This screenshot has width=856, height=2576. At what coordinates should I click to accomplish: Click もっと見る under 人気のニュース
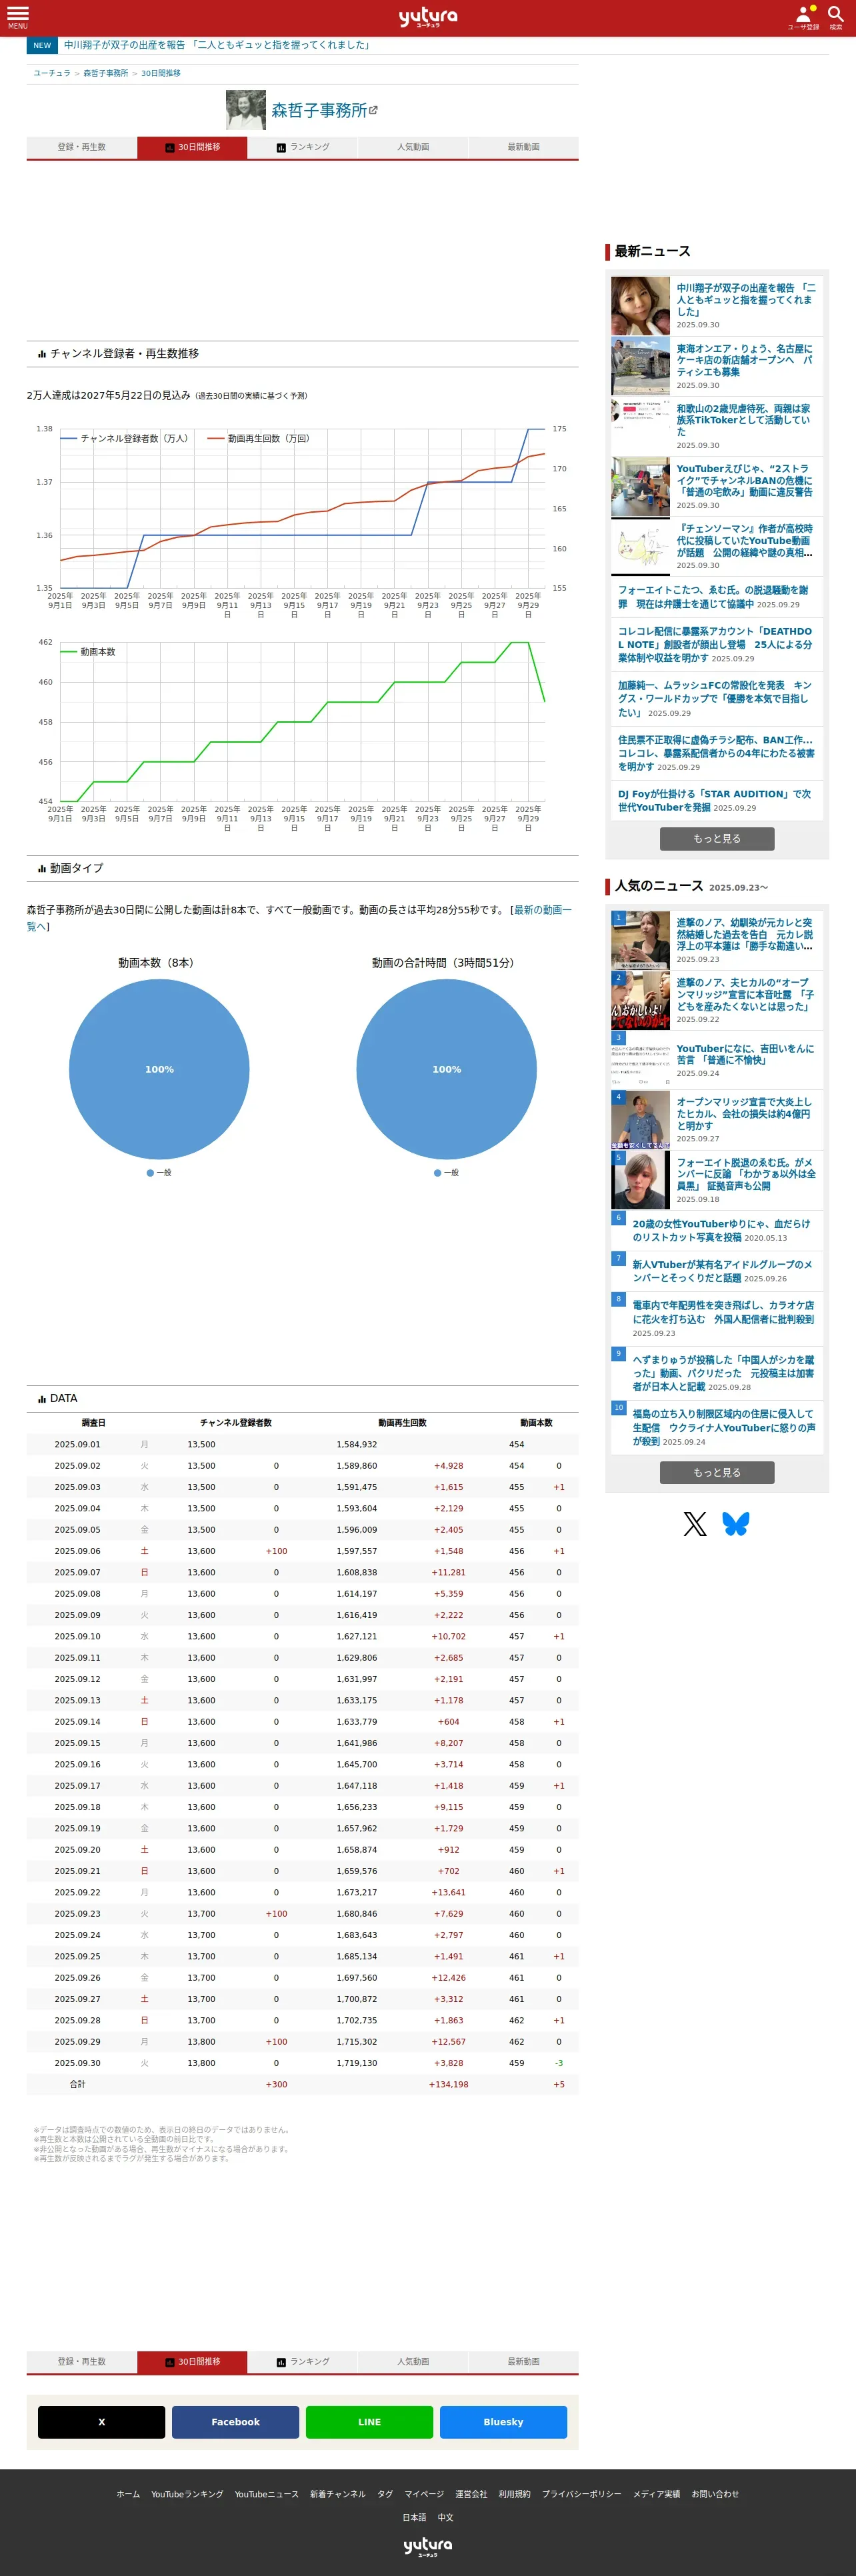click(x=717, y=1472)
